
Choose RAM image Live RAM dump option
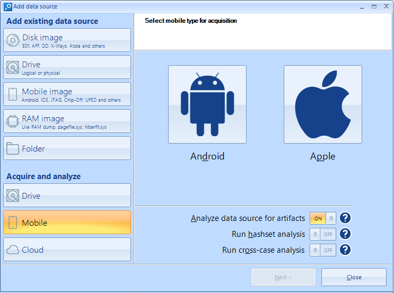67,121
